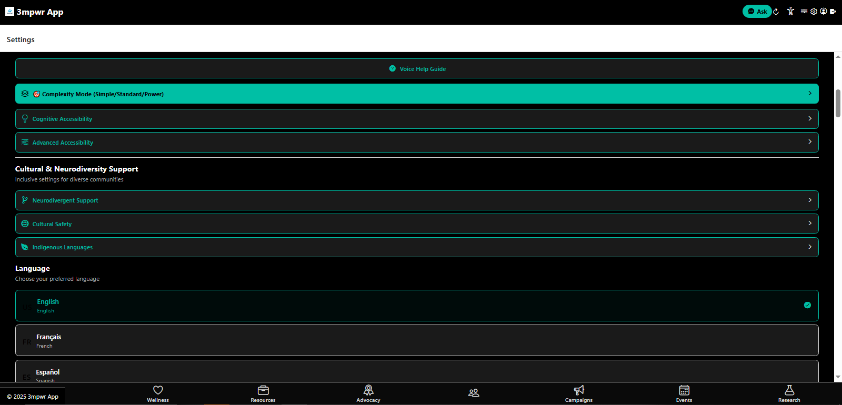Open the settings gear icon in header
The width and height of the screenshot is (842, 405).
pyautogui.click(x=814, y=11)
